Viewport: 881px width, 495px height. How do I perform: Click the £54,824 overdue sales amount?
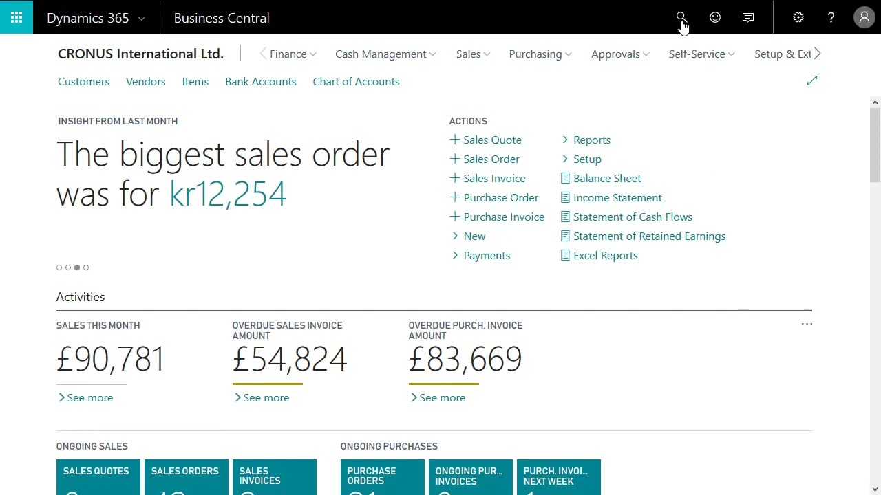(x=290, y=359)
